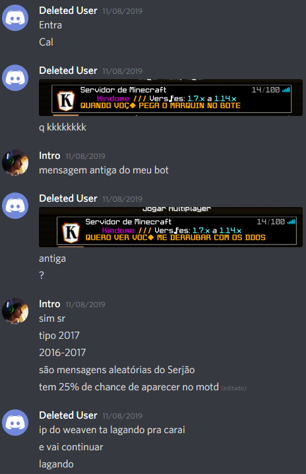The width and height of the screenshot is (306, 474).
Task: Click the Kindome K logo in the DDOS server image
Action: point(71,233)
